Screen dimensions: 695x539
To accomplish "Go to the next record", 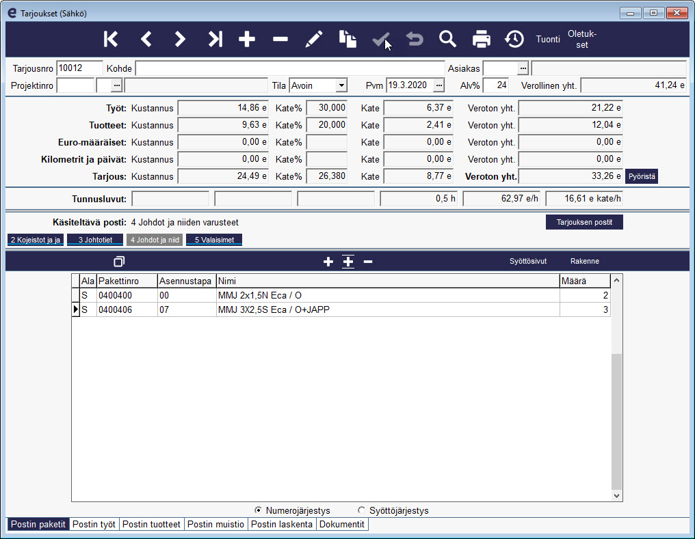I will (179, 40).
